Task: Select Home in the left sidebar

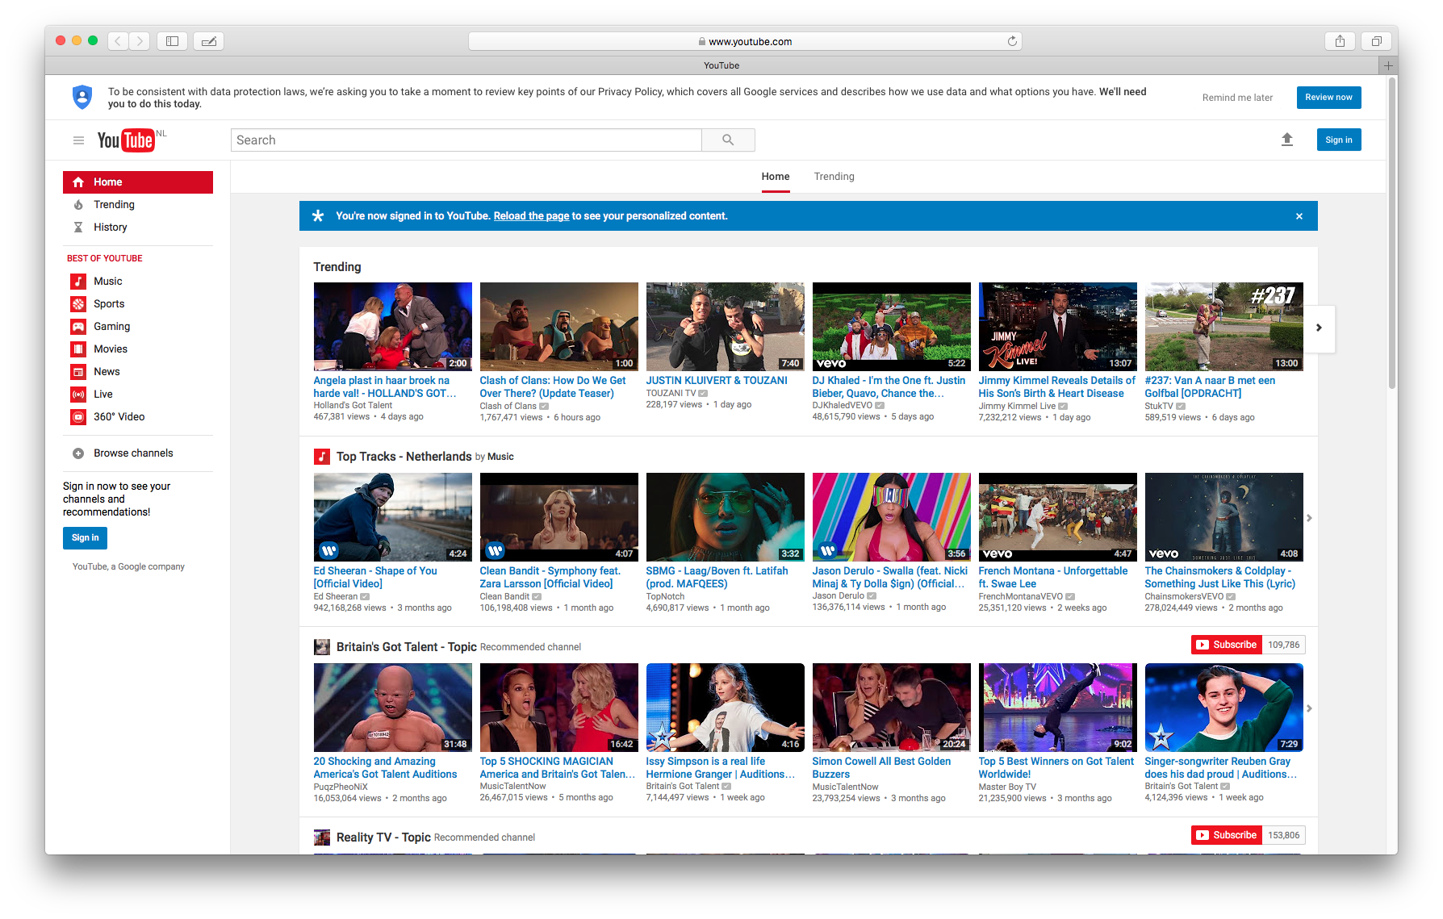Action: 138,182
